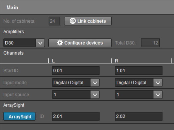The image size is (174, 130).
Task: Edit the ArraySight ID field showing 2.01
Action: point(76,116)
